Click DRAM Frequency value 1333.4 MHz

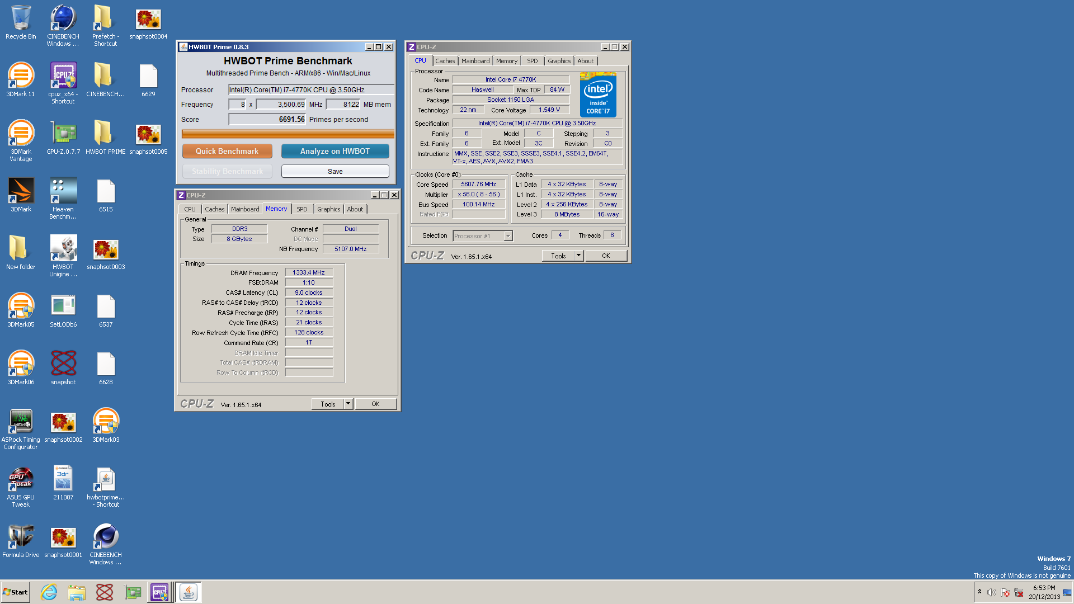[309, 273]
